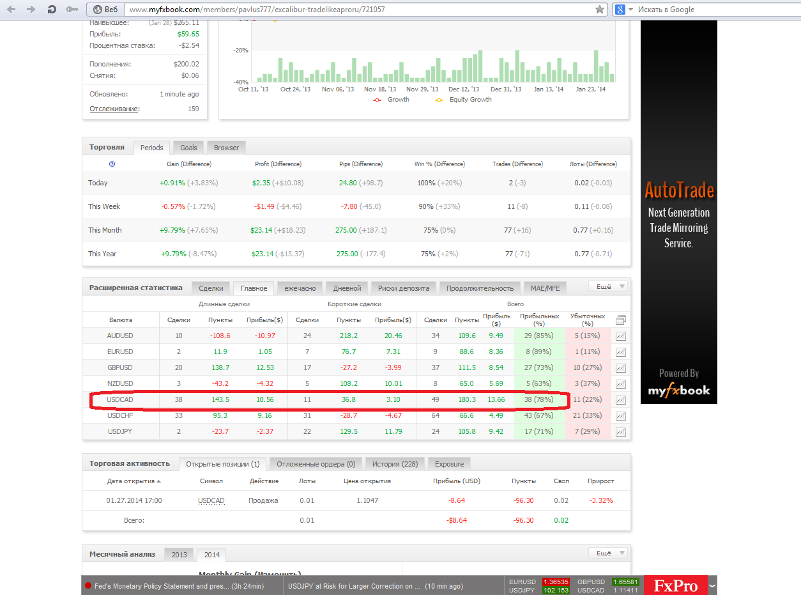Click the Отслеживание link

(x=114, y=109)
